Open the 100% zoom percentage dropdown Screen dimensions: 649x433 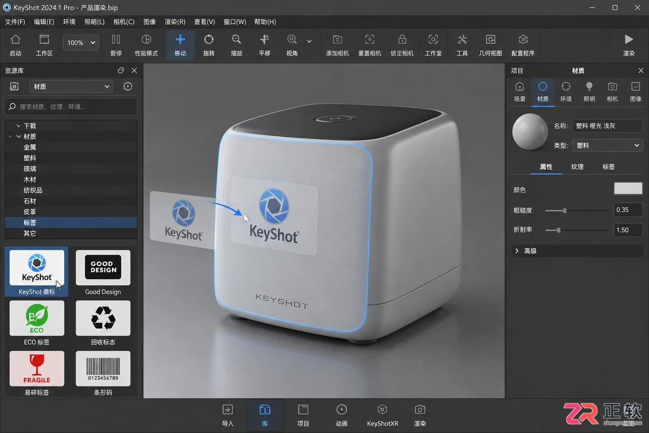tap(81, 42)
